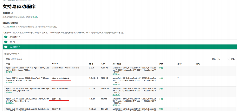237x111 pixels.
Task: Click the search field containing Apeos C7070
Action: coord(27,59)
